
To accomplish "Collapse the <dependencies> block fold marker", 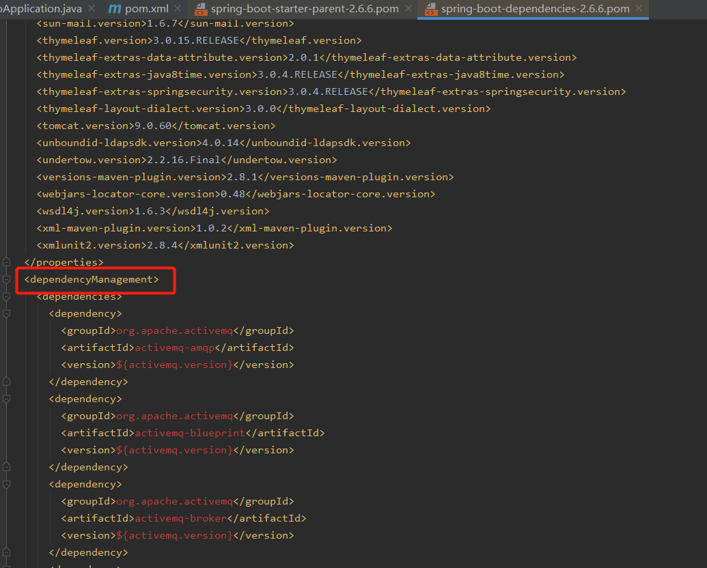I will pyautogui.click(x=6, y=296).
